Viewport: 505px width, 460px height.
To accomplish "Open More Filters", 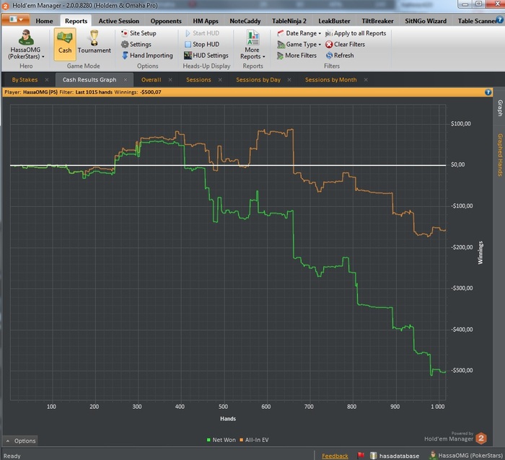I will (x=297, y=56).
